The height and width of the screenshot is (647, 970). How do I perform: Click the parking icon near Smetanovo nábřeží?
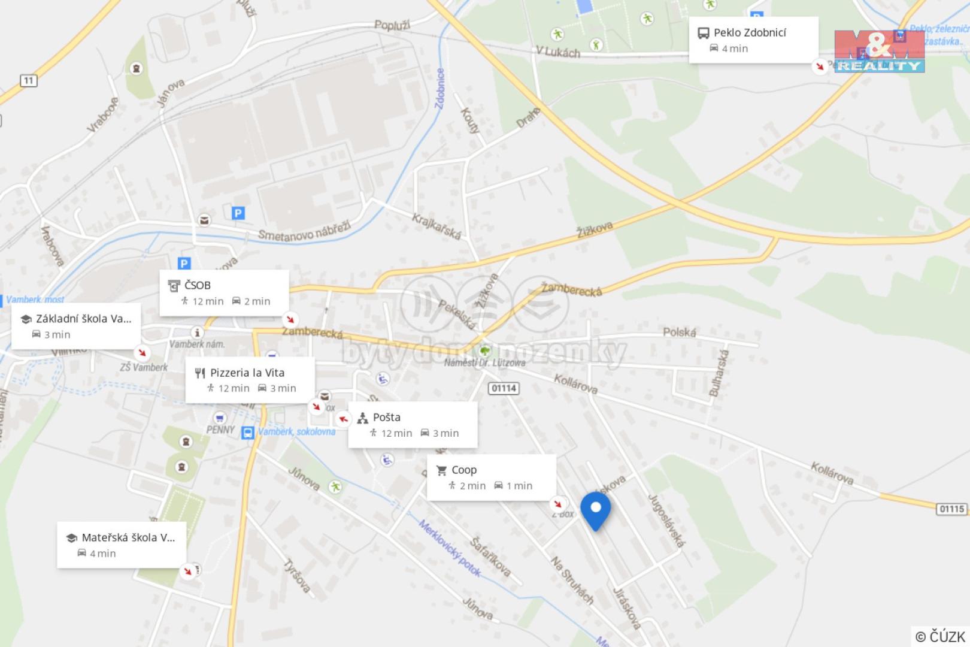(x=238, y=213)
